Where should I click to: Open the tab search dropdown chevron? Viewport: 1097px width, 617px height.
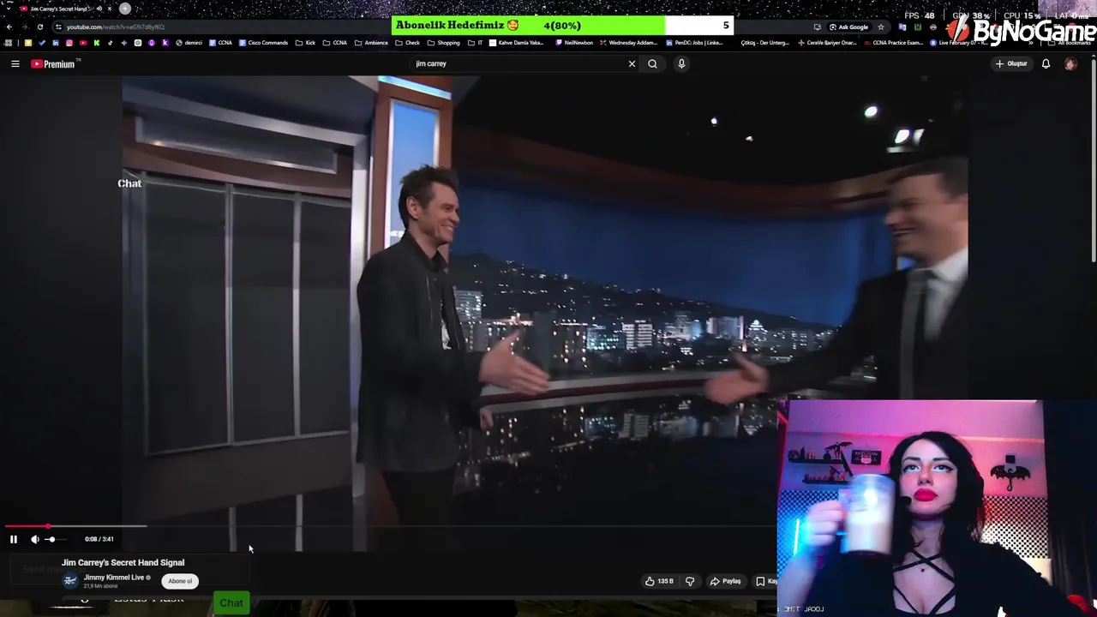point(9,9)
